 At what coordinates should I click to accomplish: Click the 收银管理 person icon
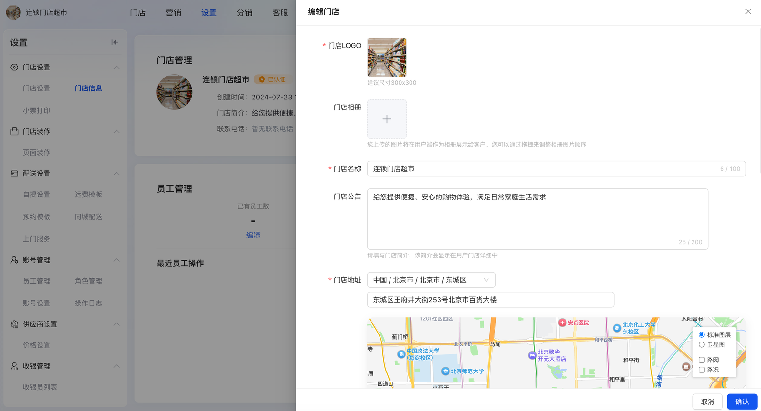[x=14, y=366]
